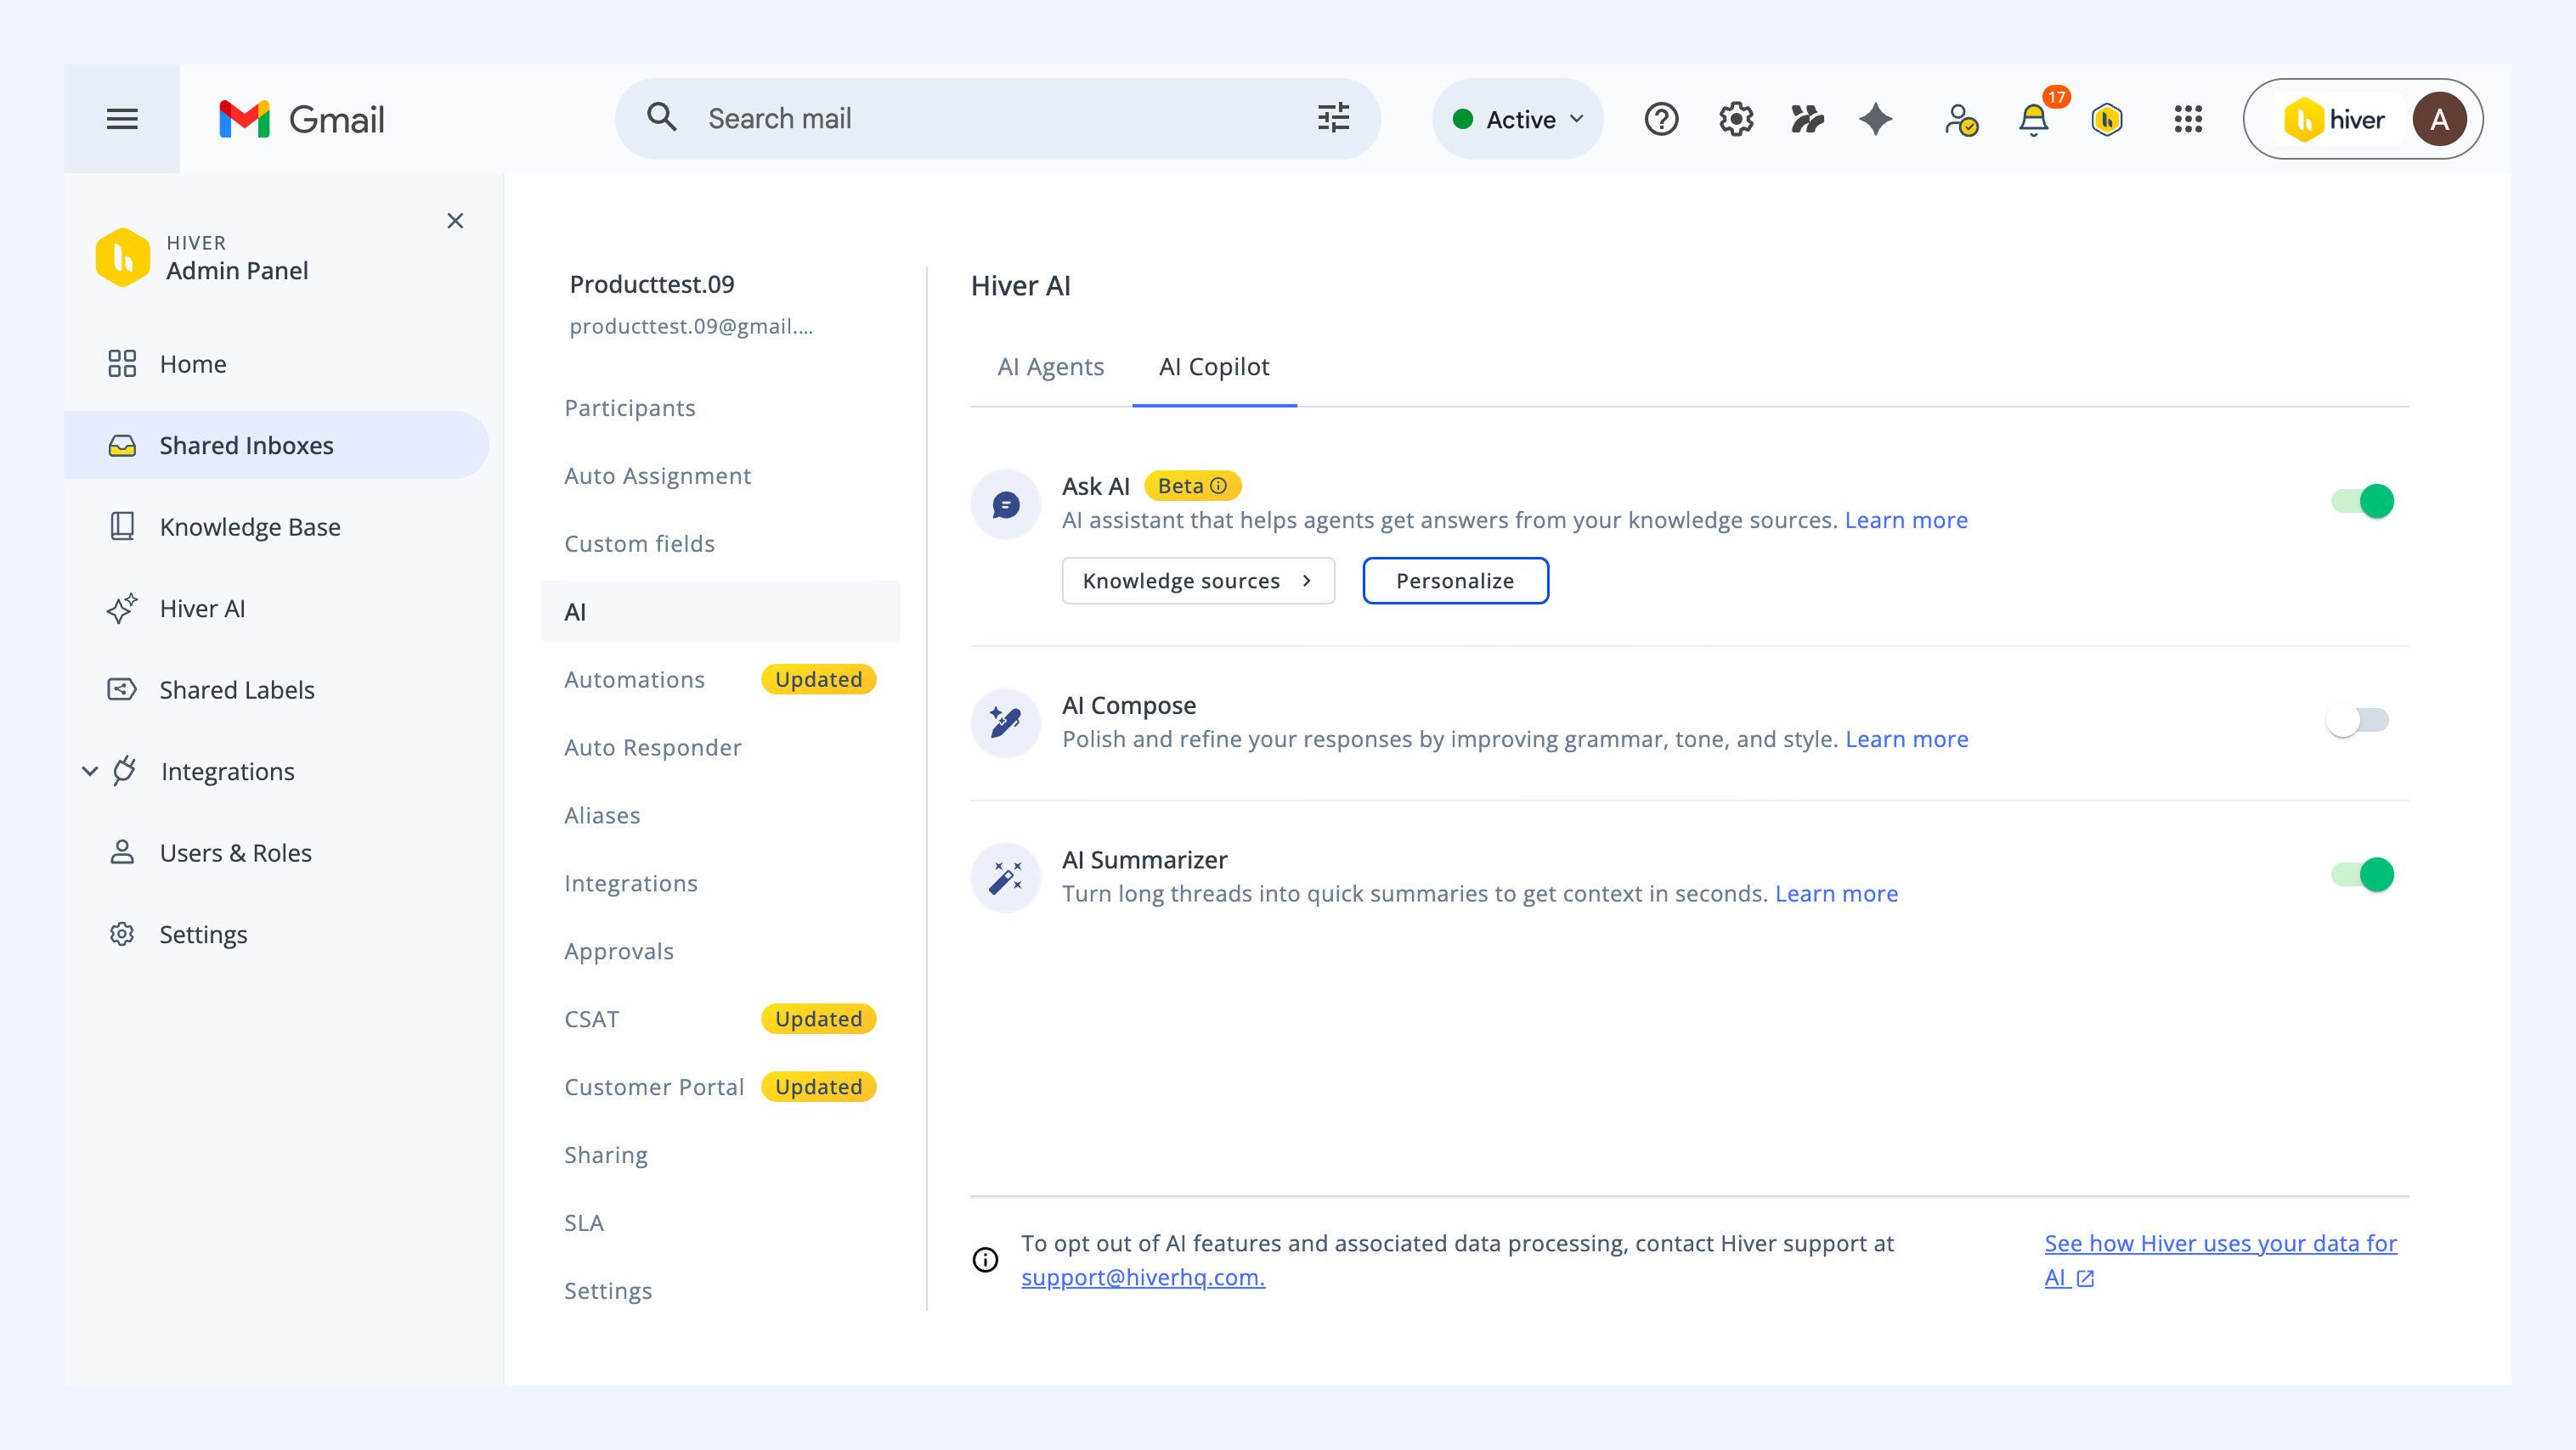Click Learn more for AI Summarizer
This screenshot has height=1450, width=2576.
[1836, 893]
